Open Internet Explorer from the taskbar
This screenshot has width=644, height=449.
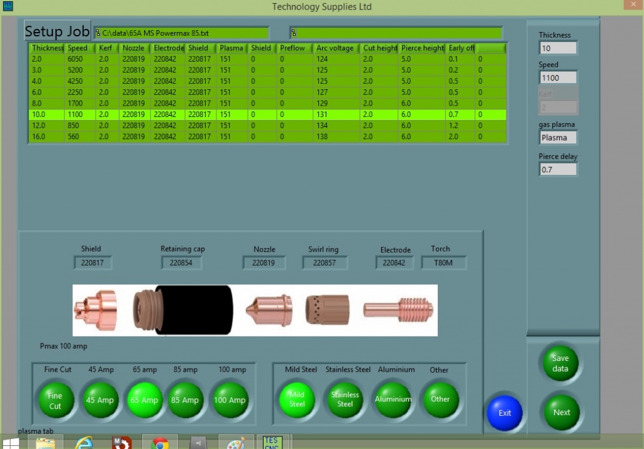[84, 443]
